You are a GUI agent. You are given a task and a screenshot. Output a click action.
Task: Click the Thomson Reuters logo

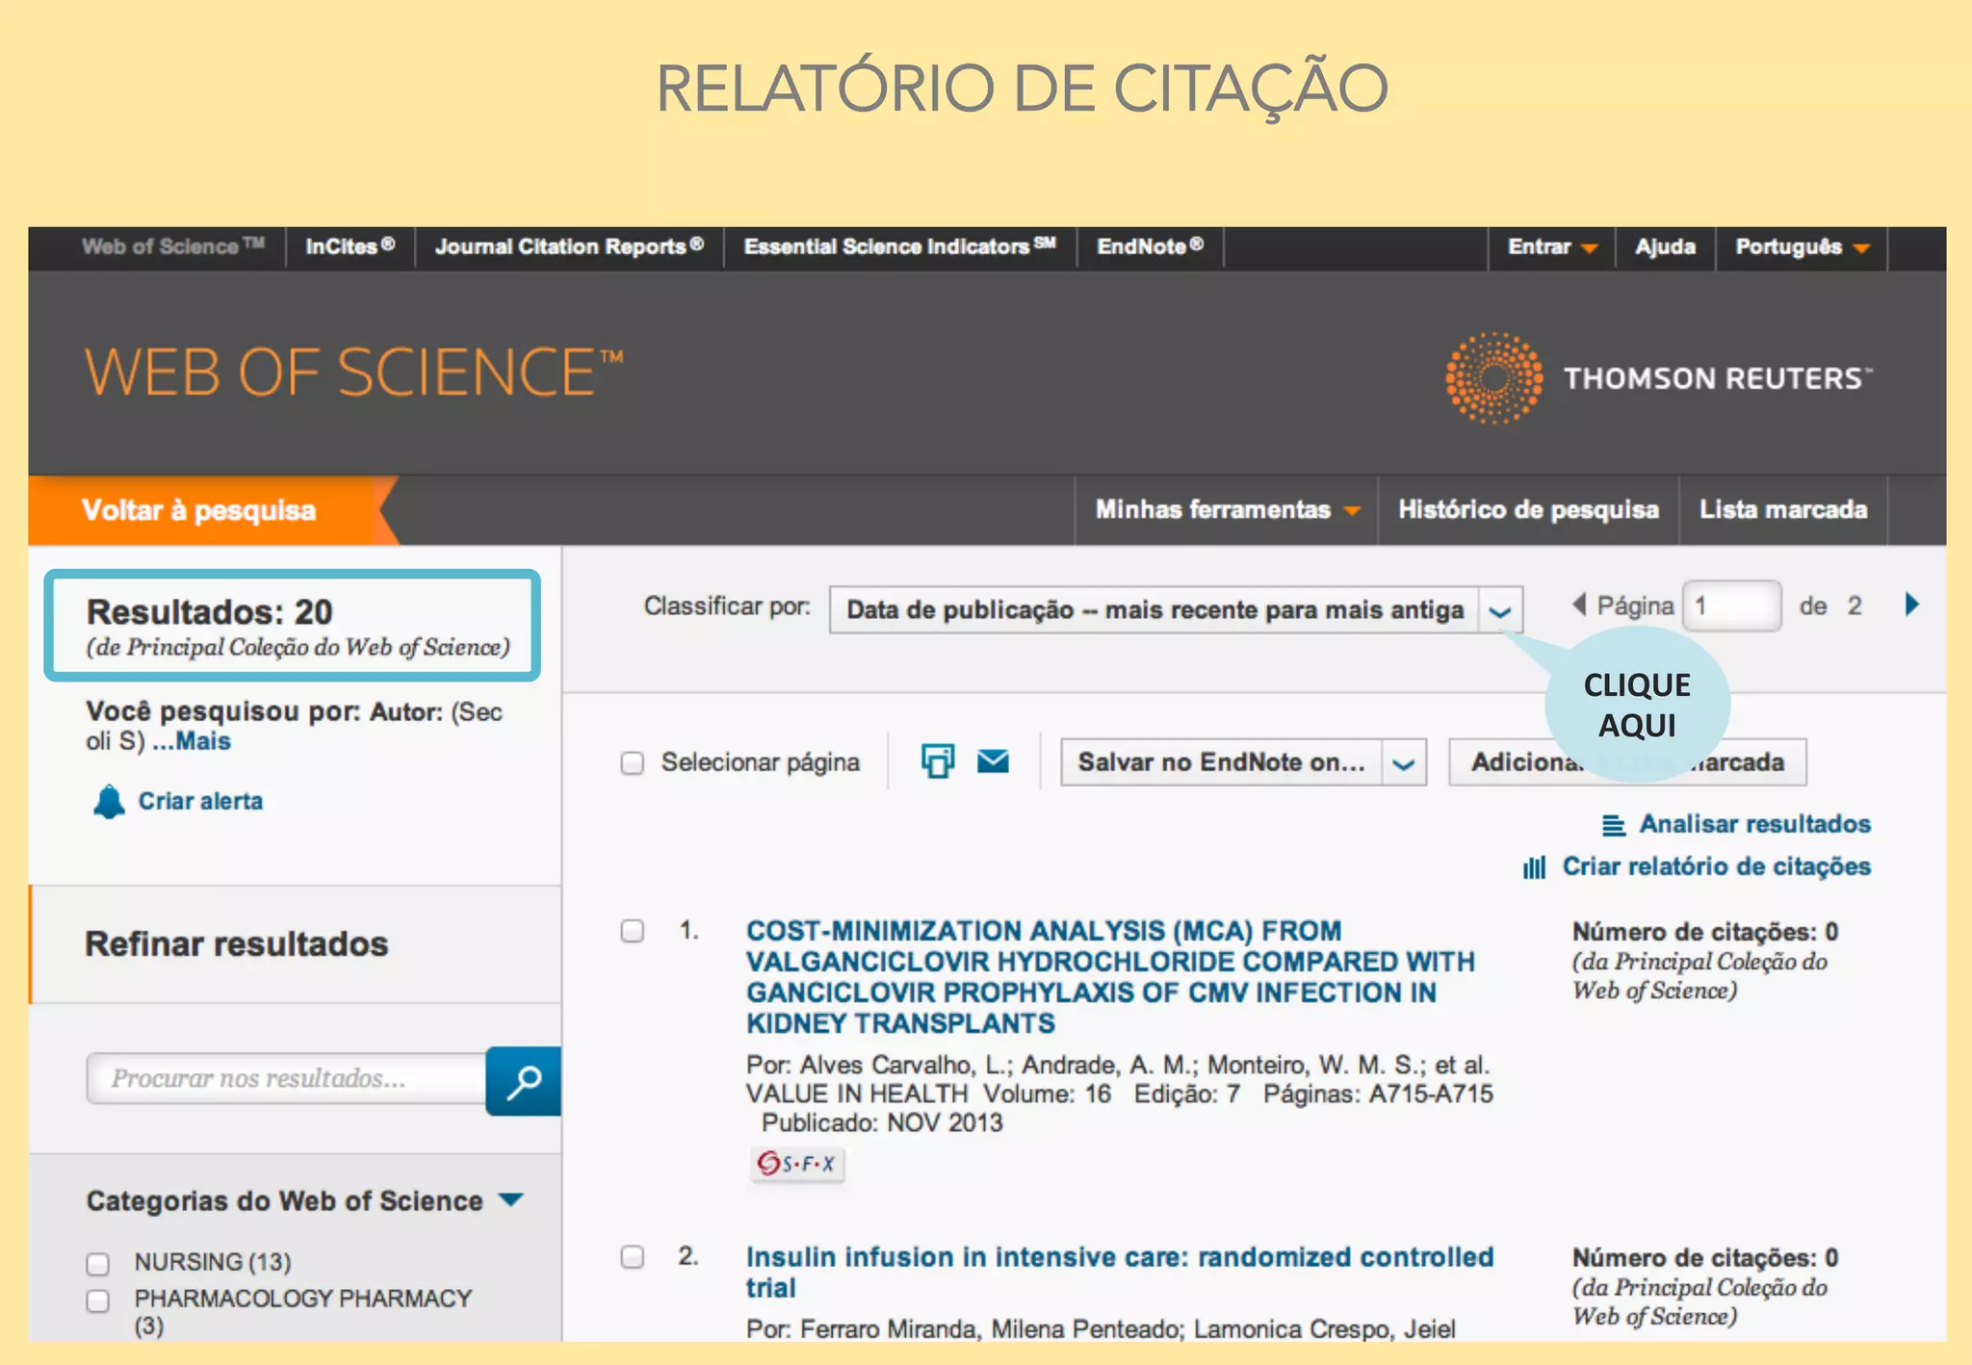(x=1659, y=377)
